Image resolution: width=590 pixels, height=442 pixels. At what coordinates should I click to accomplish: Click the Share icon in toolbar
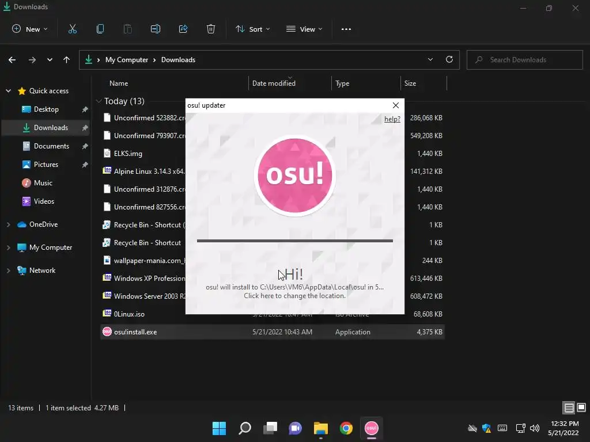coord(183,29)
